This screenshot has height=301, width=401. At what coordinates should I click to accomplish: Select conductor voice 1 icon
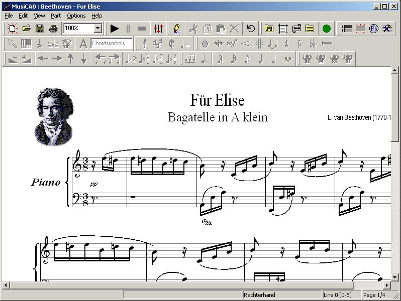click(307, 59)
